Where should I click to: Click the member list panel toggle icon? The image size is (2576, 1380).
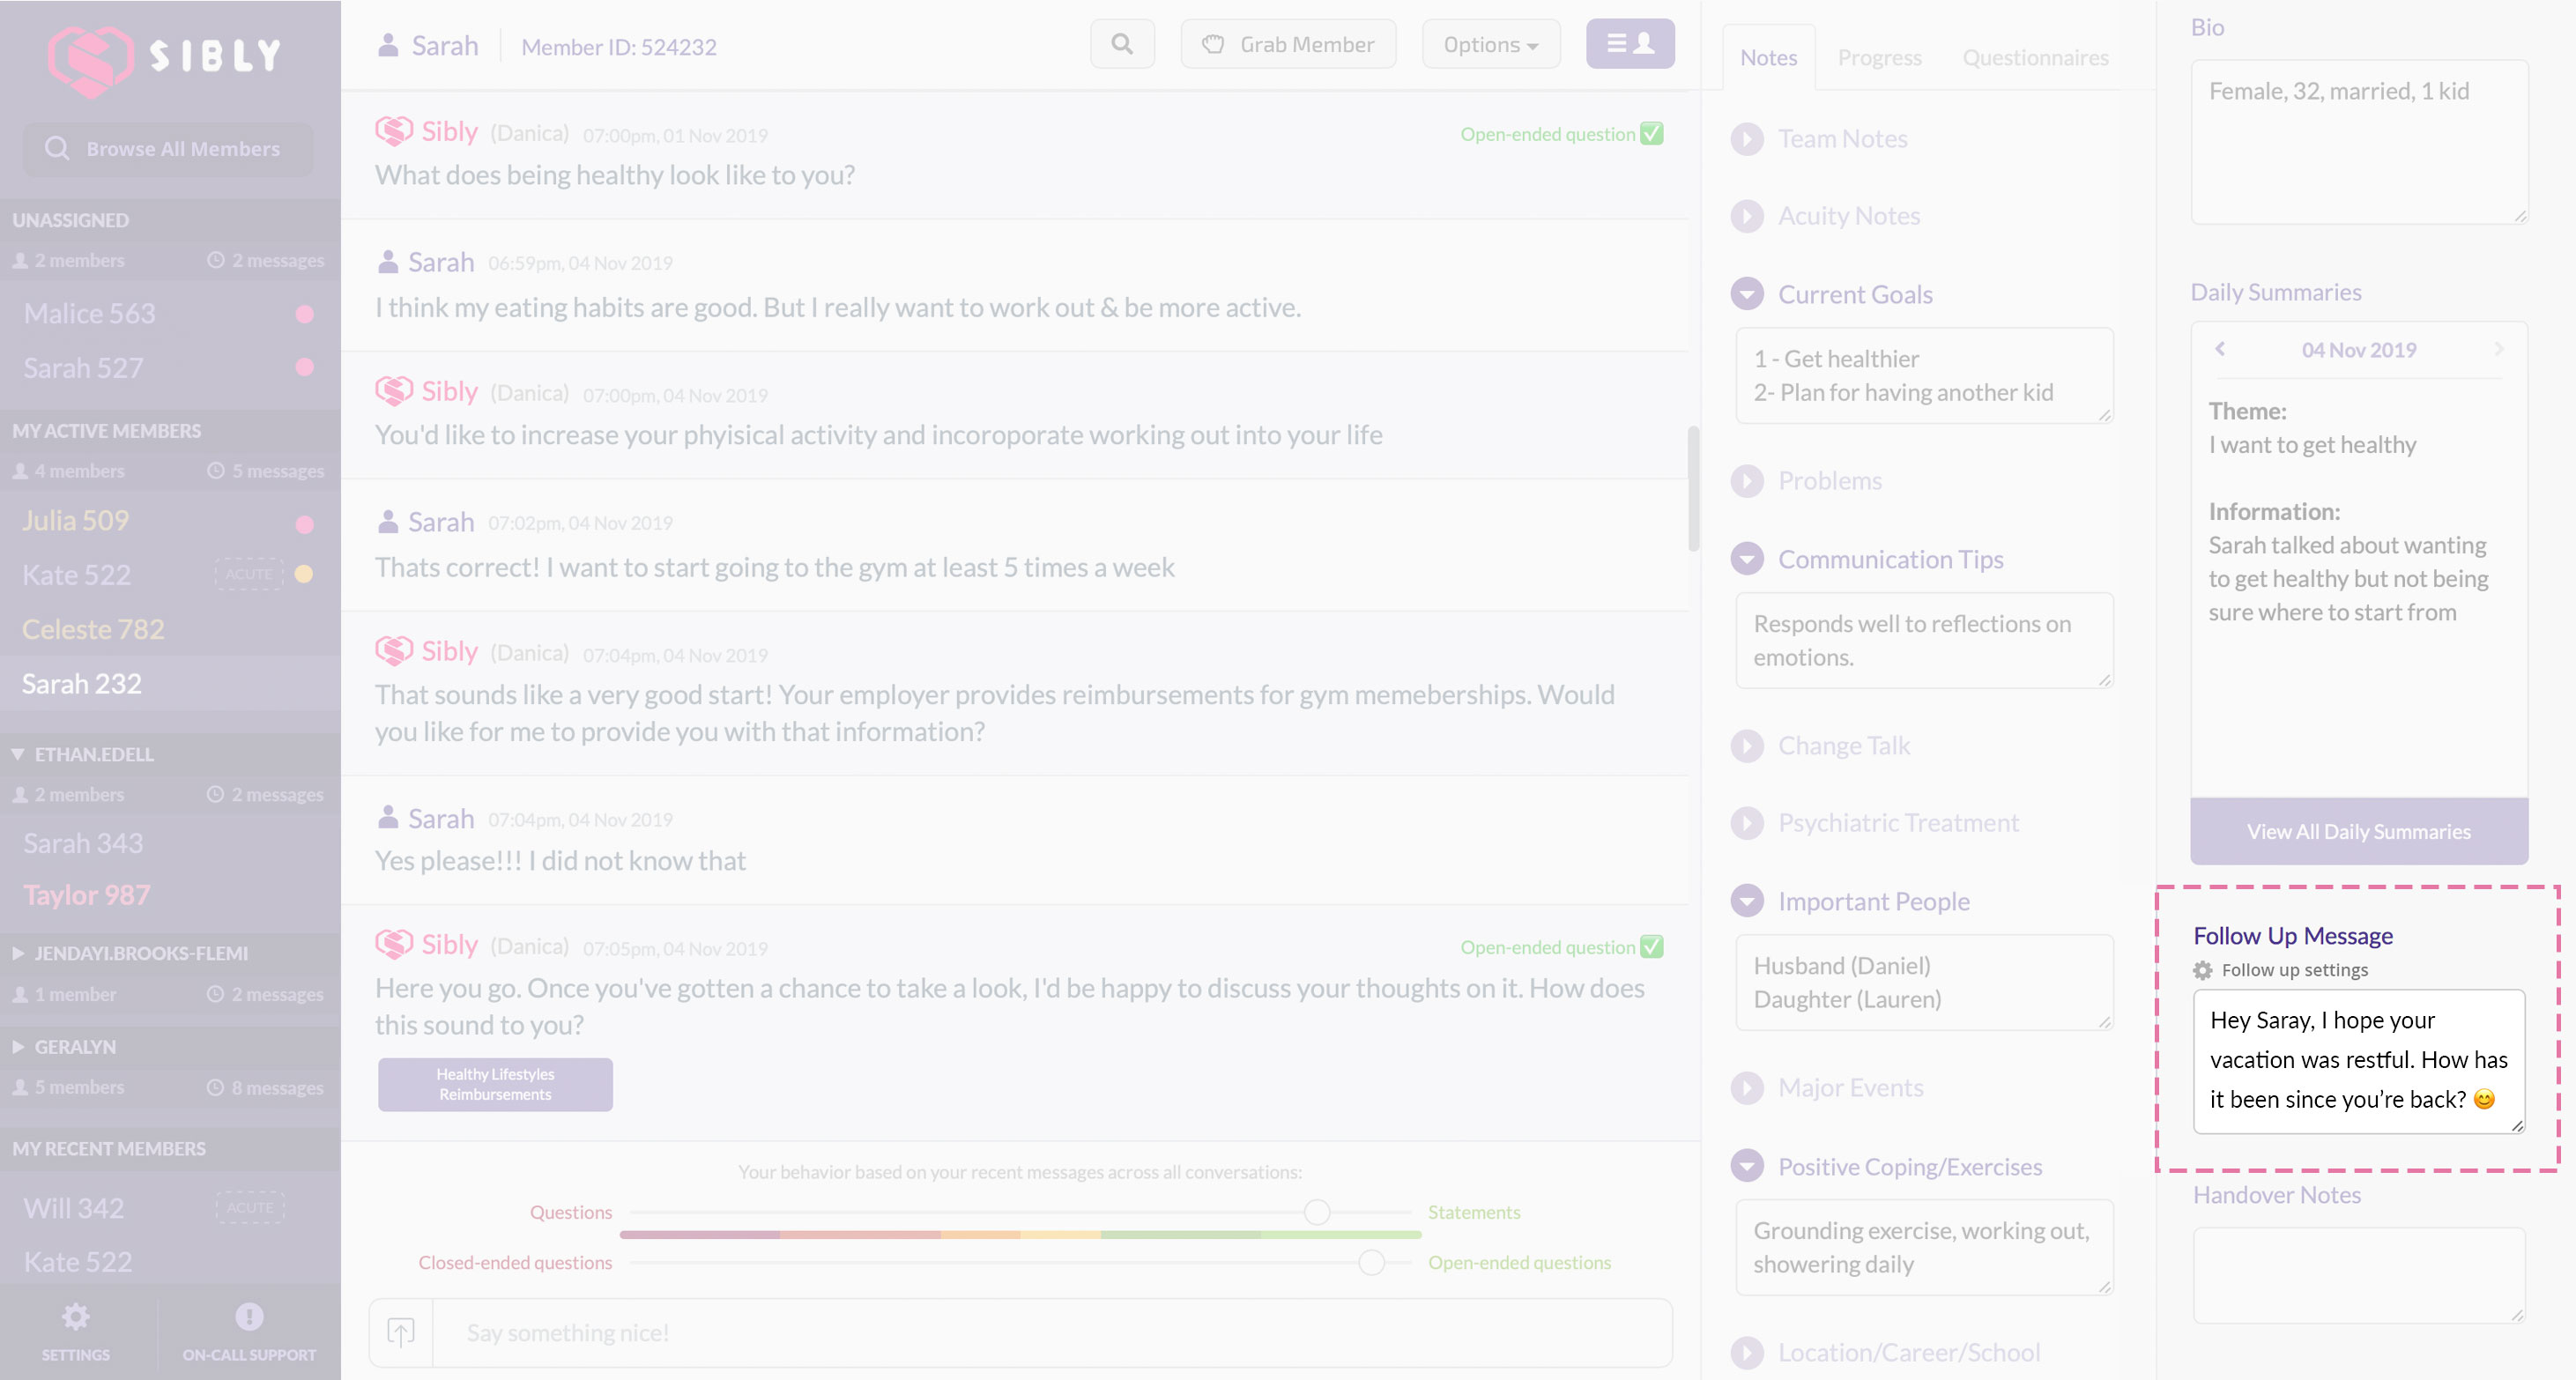(x=1629, y=44)
